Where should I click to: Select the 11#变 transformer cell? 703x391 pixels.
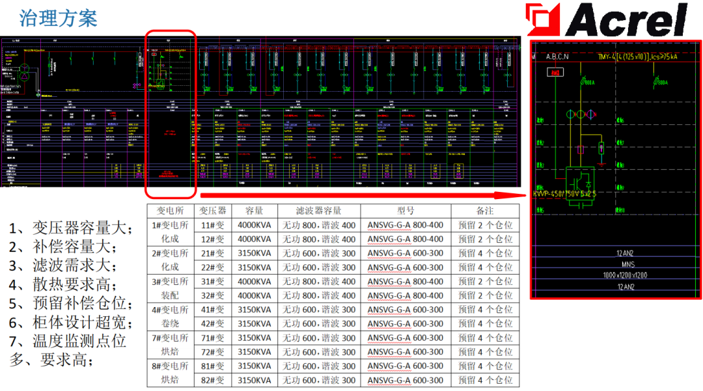tap(212, 225)
